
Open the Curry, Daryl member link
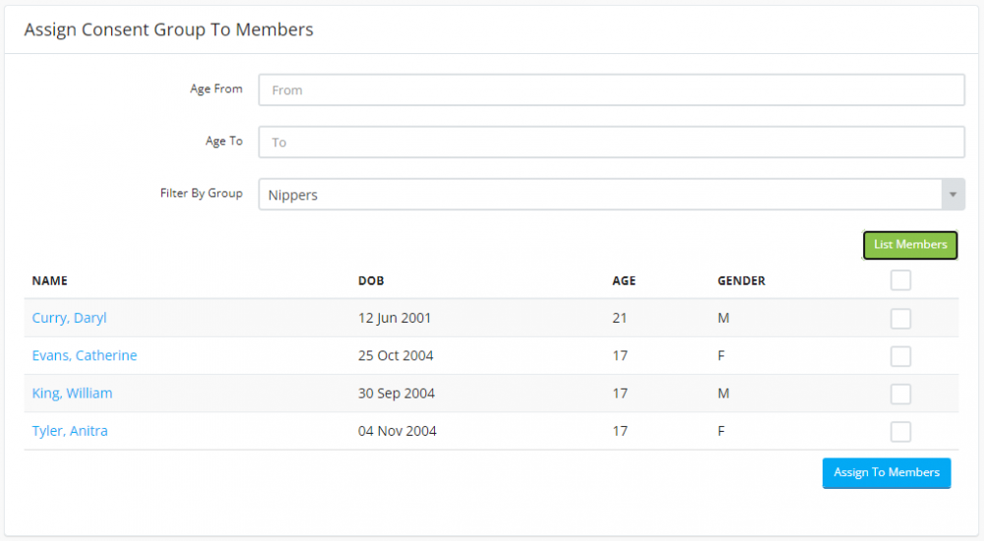coord(69,318)
